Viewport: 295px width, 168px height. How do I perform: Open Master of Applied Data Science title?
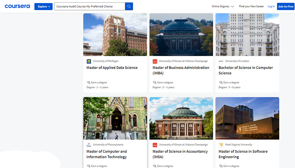tap(112, 67)
